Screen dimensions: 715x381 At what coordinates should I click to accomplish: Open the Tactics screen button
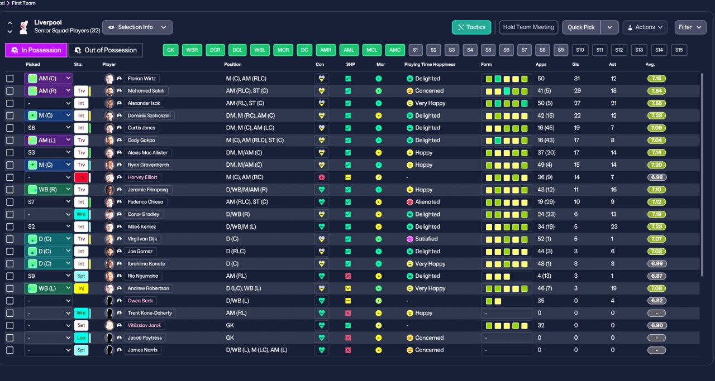[471, 27]
